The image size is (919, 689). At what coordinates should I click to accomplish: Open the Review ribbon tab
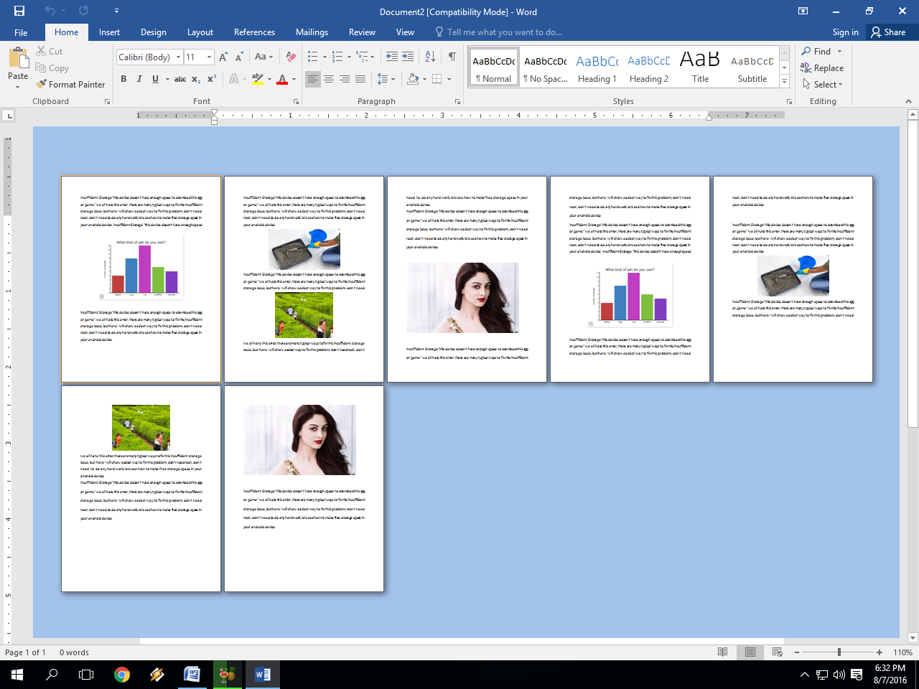(x=362, y=32)
